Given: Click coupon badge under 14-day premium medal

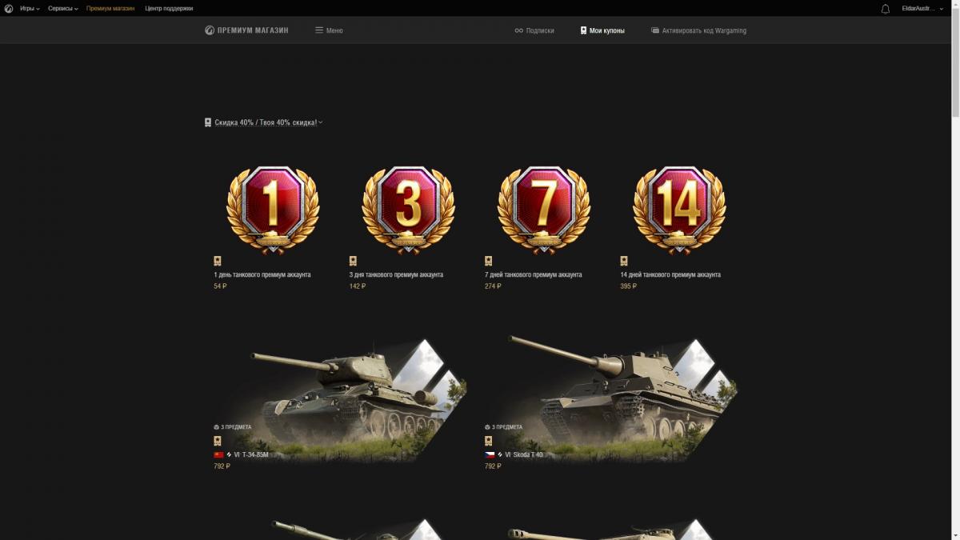Looking at the screenshot, I should coord(624,261).
